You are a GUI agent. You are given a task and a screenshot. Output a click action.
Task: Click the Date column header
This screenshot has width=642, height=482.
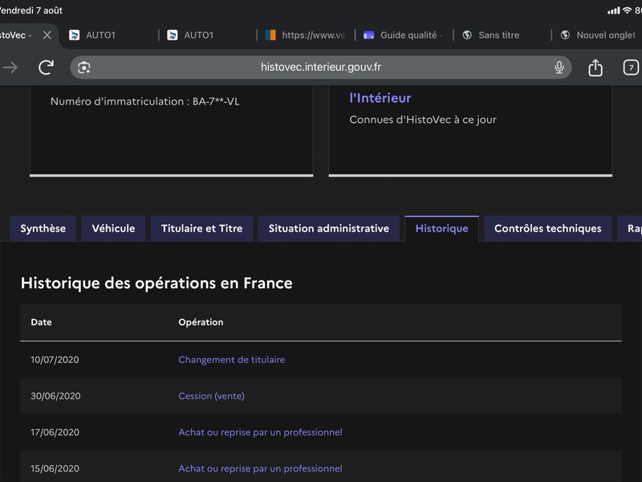click(x=42, y=322)
